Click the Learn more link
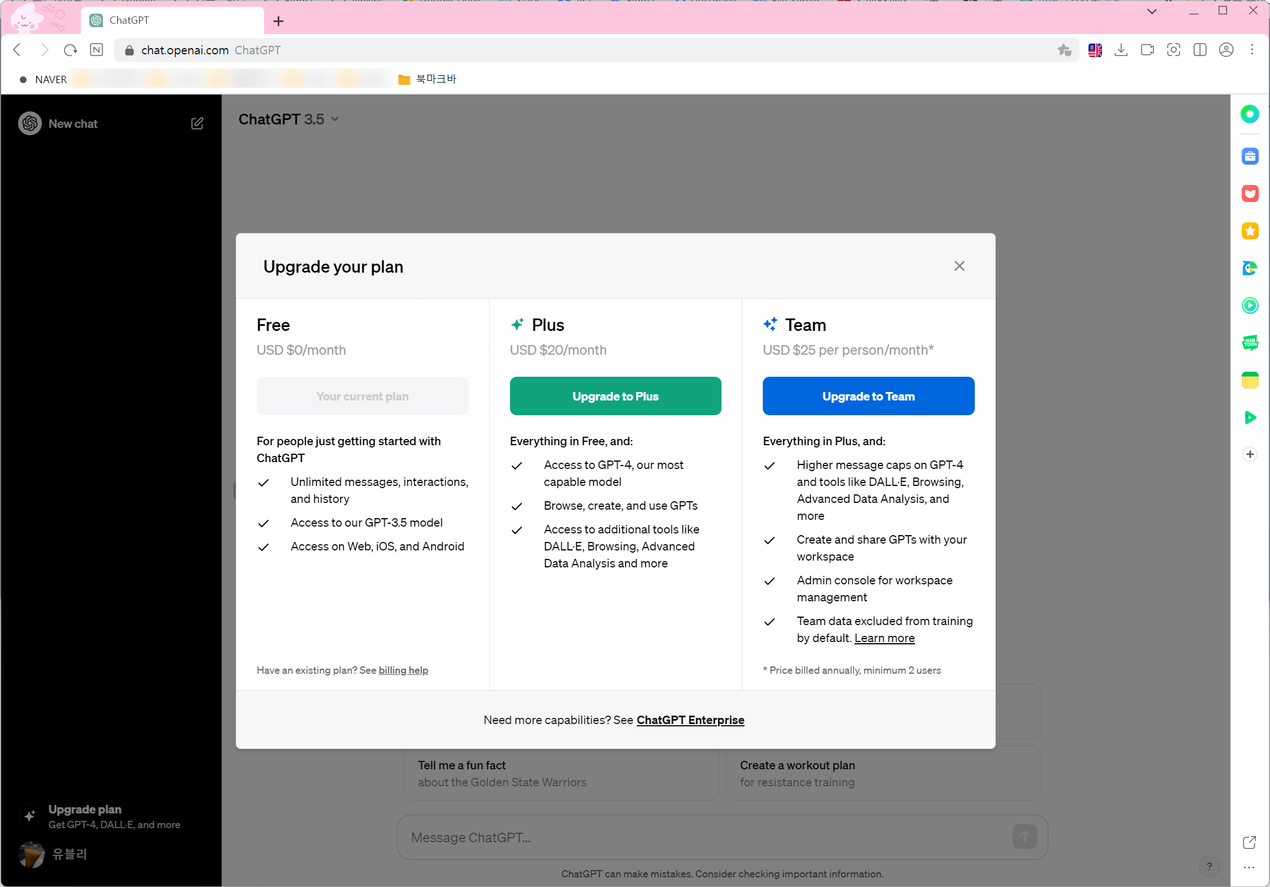The width and height of the screenshot is (1270, 887). [x=884, y=638]
